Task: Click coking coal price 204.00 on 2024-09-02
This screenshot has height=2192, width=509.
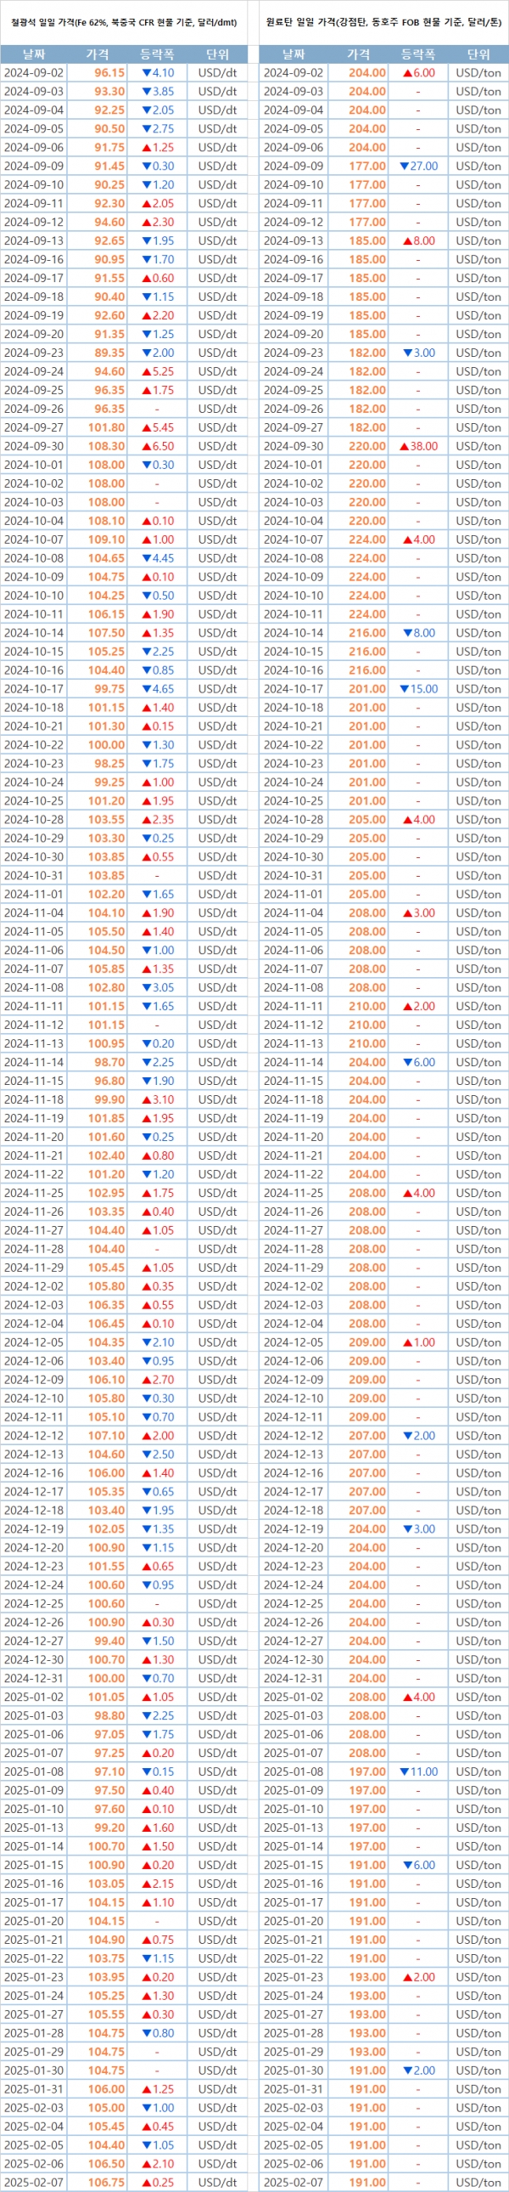Action: click(x=367, y=73)
